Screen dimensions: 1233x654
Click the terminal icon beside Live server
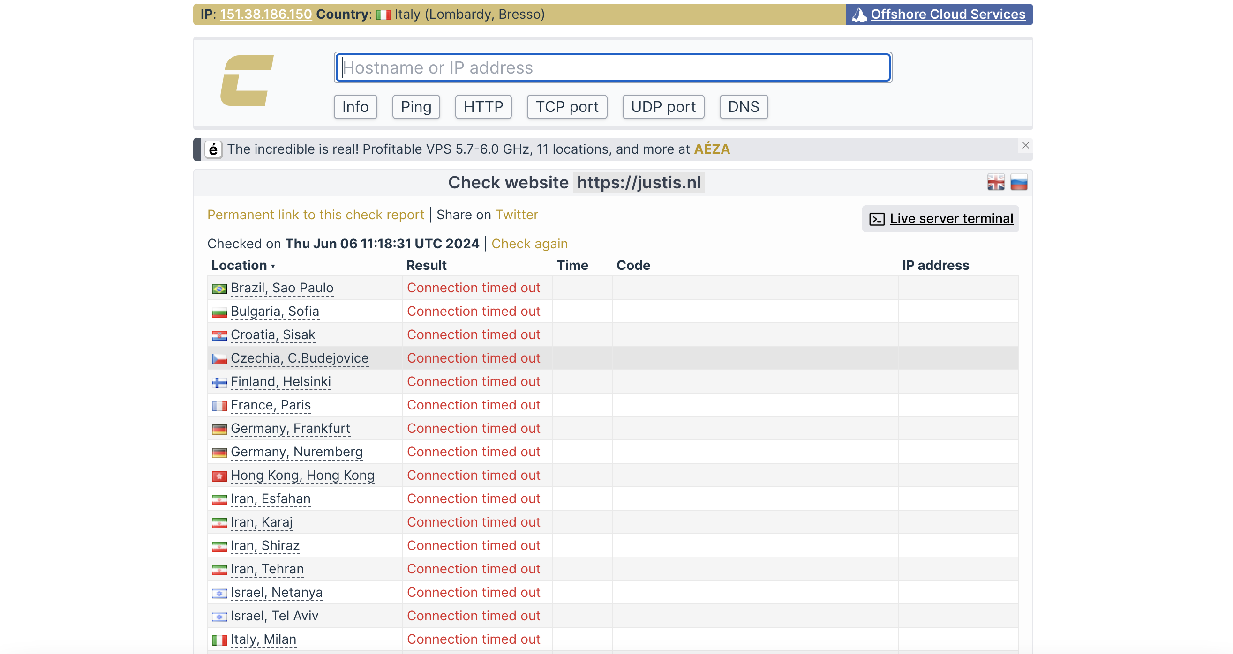click(x=877, y=219)
